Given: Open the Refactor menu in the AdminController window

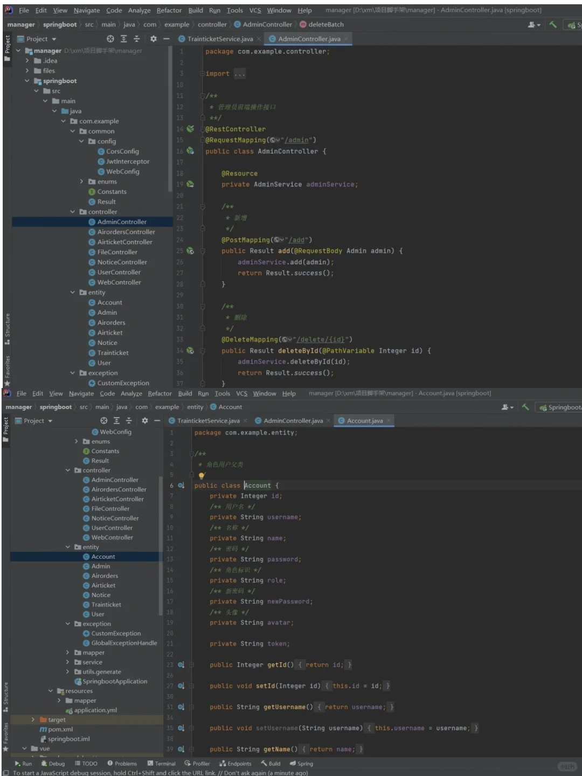Looking at the screenshot, I should click(x=169, y=10).
